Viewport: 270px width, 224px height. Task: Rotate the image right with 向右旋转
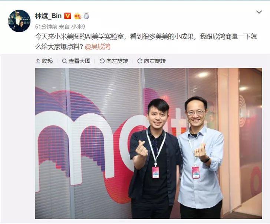[152, 61]
